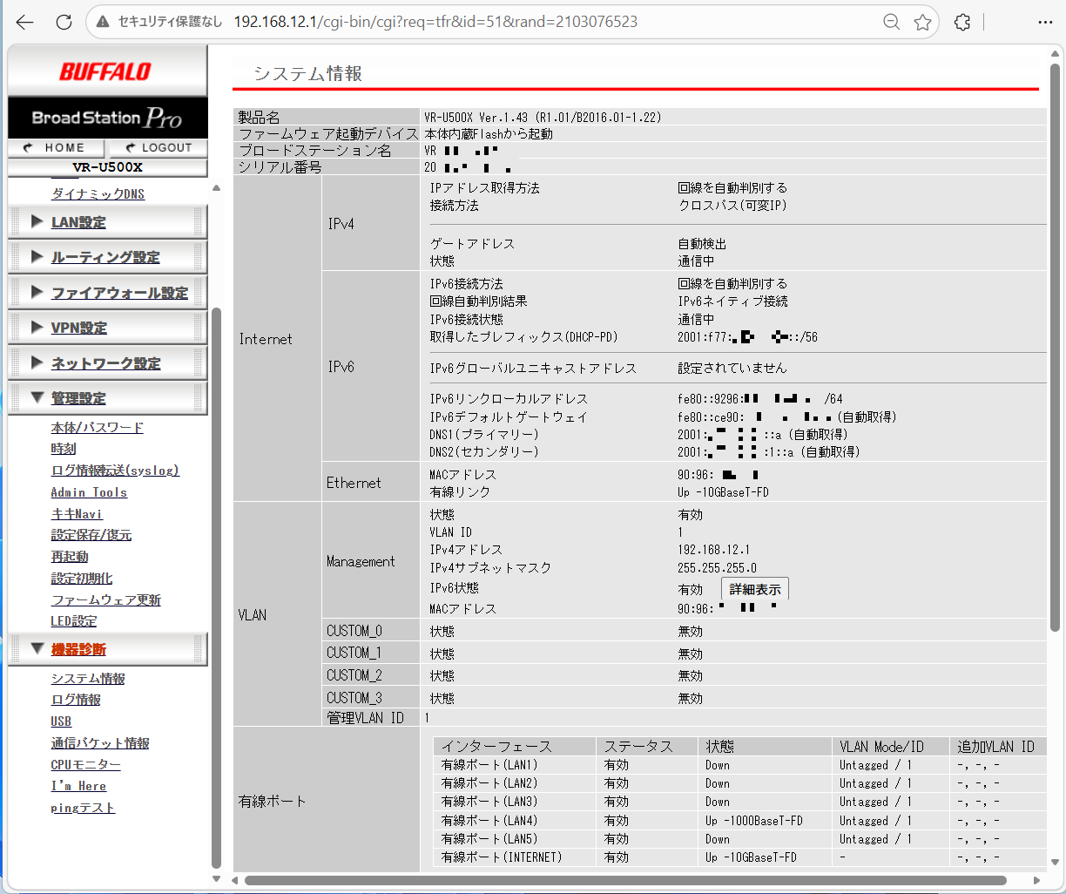
Task: Open the ファームウェア更新 link
Action: tap(105, 599)
